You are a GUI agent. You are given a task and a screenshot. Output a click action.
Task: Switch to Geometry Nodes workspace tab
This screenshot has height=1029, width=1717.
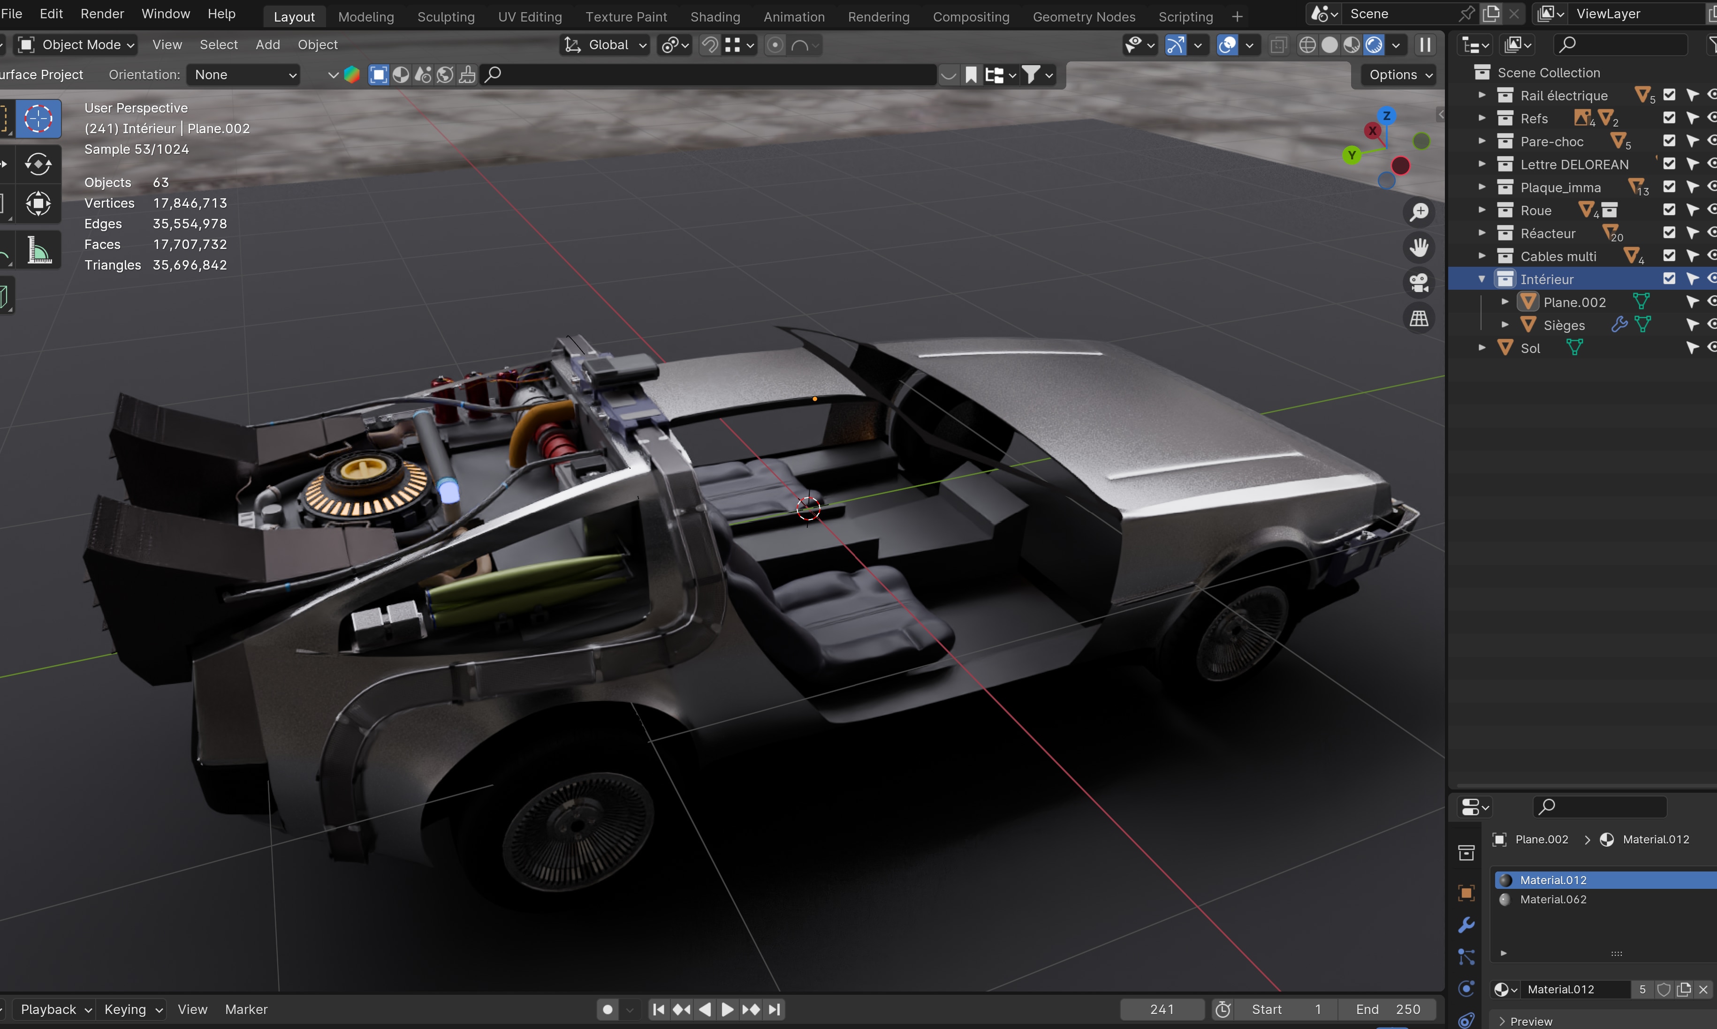click(x=1084, y=16)
